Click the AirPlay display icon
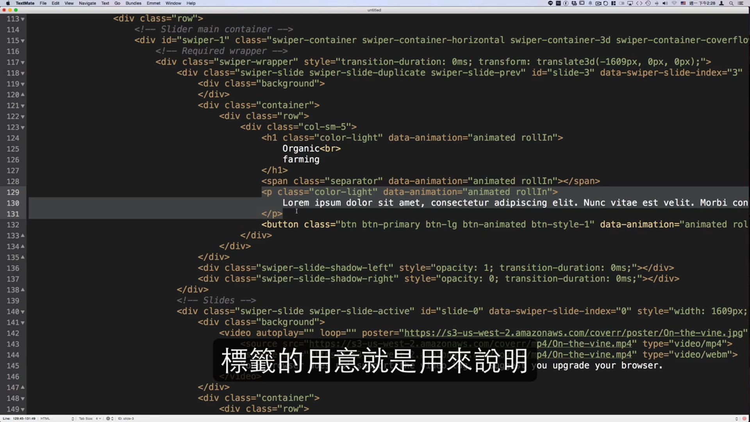Screen dimensions: 750x422 630,3
